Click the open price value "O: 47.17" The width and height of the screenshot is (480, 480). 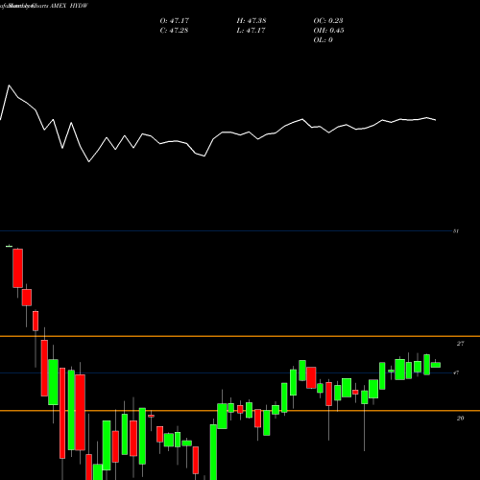(x=175, y=21)
